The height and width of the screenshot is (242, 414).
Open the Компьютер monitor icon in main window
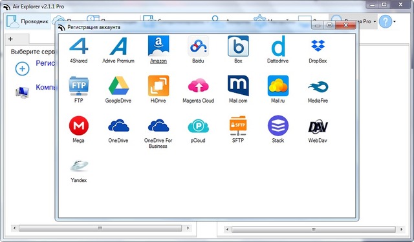pos(22,92)
